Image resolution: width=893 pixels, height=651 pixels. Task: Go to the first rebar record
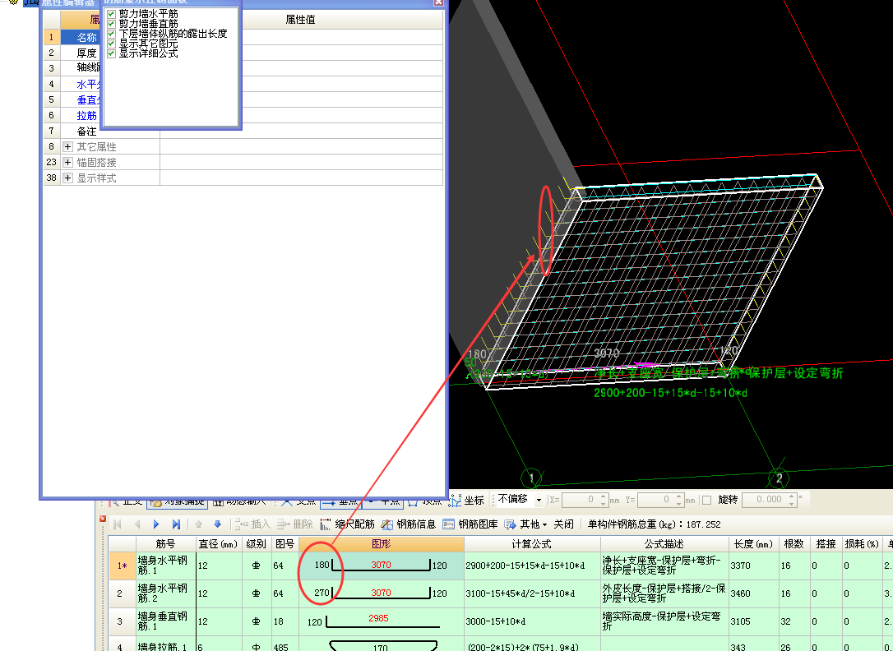(x=118, y=524)
